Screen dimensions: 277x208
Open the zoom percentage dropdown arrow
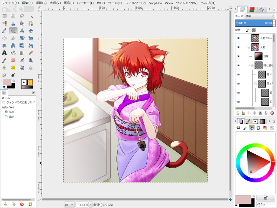coord(90,205)
